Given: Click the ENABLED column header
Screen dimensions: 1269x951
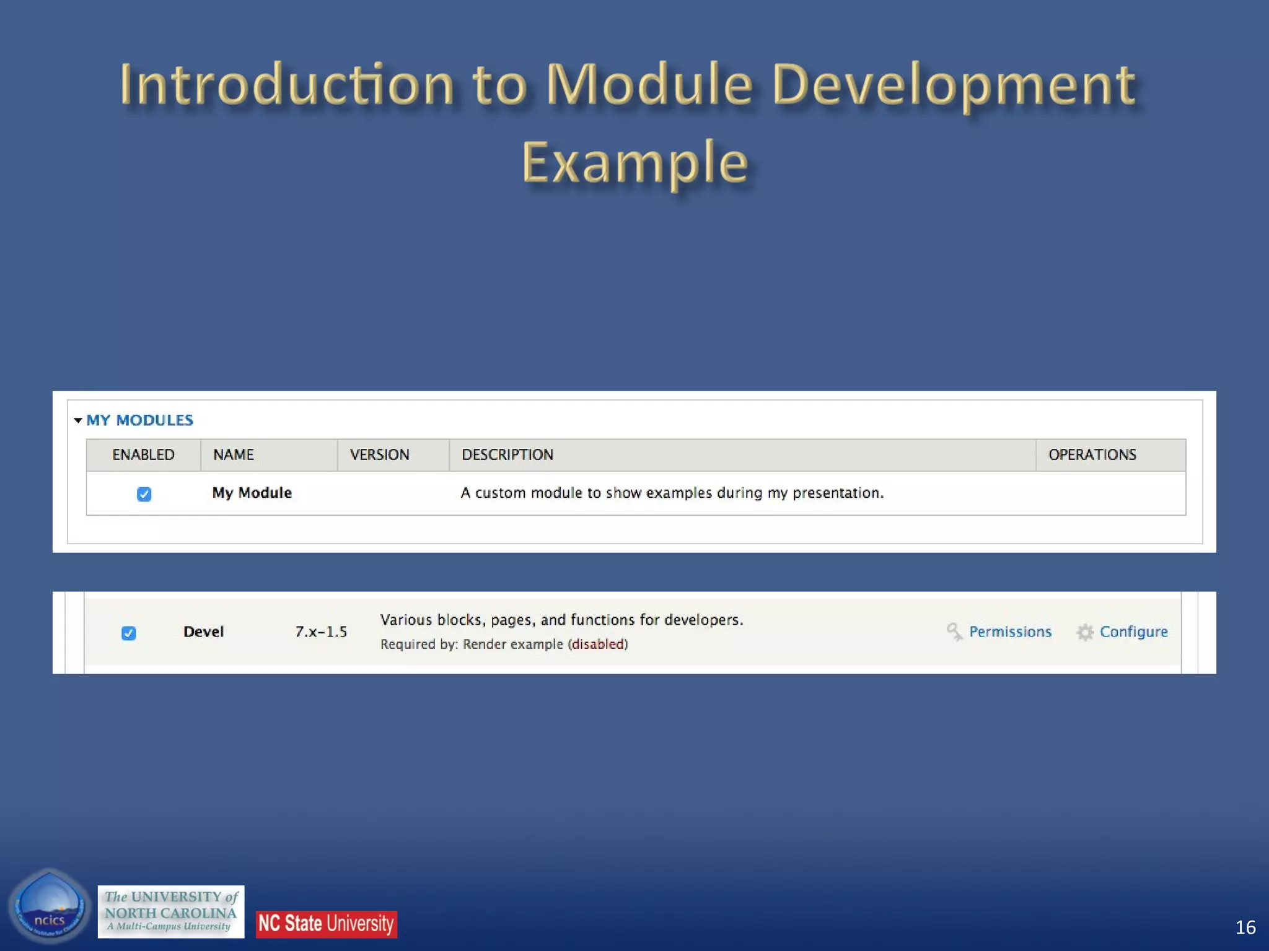Looking at the screenshot, I should (x=143, y=454).
